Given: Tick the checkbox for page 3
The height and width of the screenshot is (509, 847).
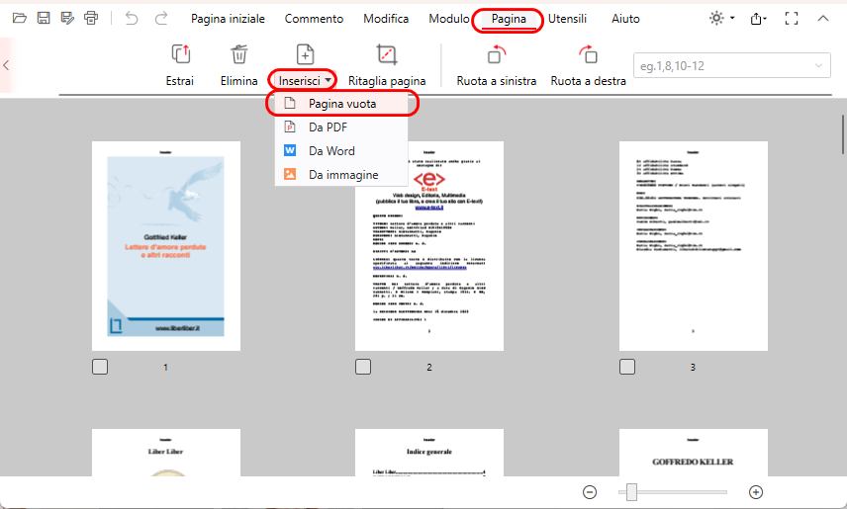Looking at the screenshot, I should pos(627,367).
